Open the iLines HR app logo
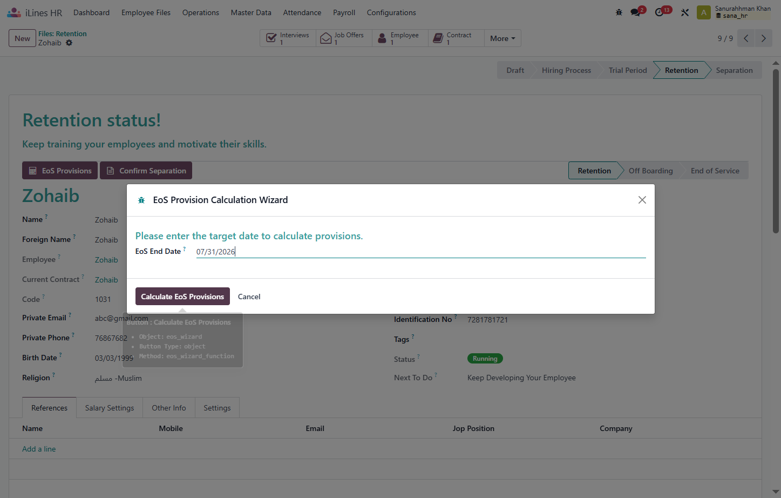 click(x=35, y=12)
